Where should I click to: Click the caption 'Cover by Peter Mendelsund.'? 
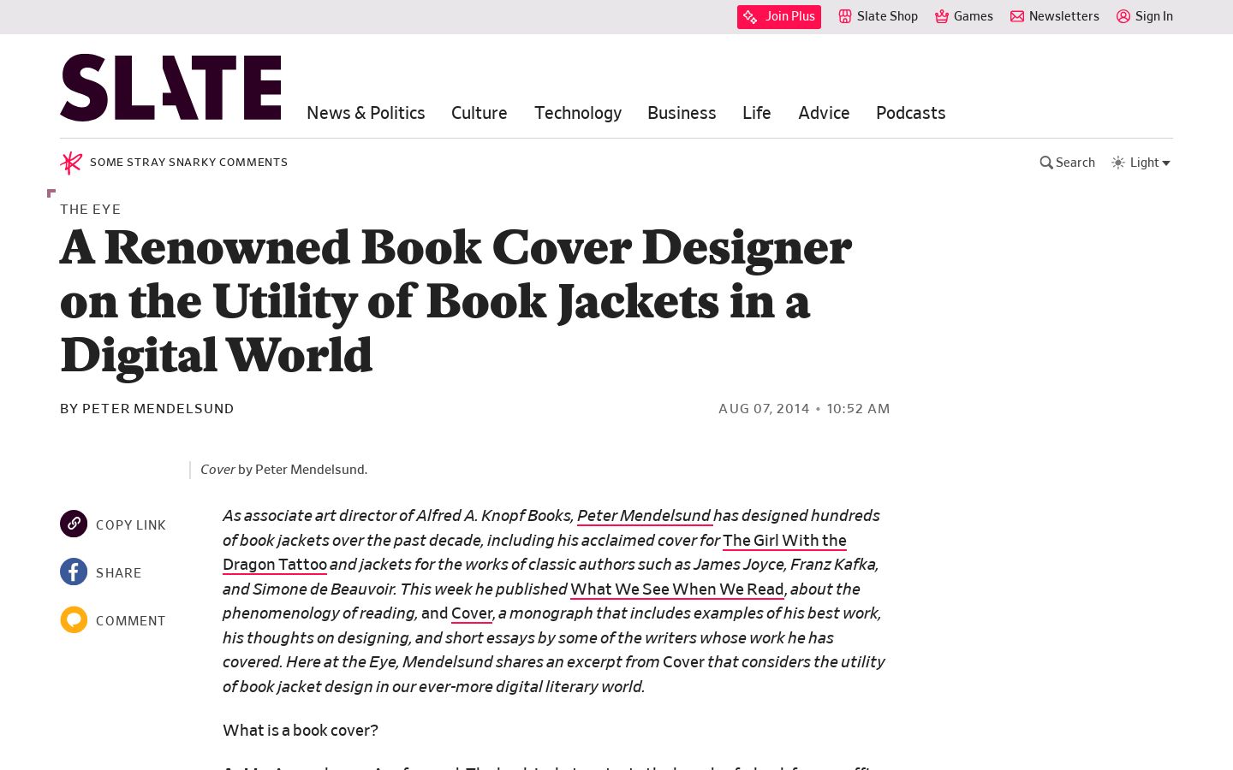[283, 470]
